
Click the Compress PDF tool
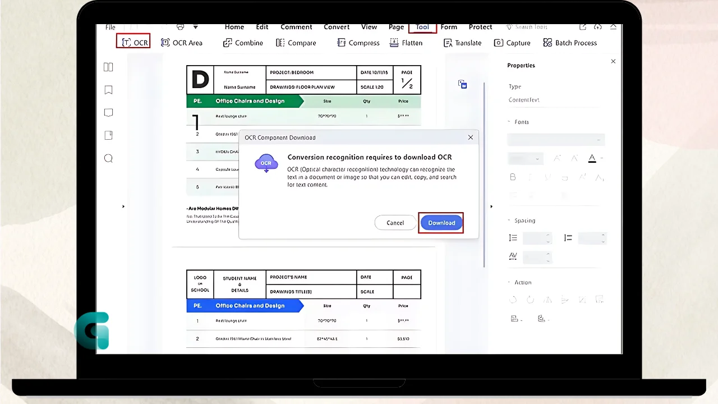358,43
